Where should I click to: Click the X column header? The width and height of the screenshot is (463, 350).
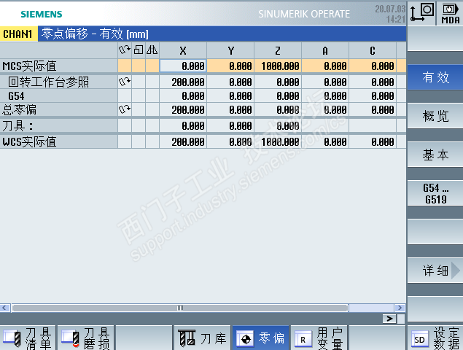(183, 51)
